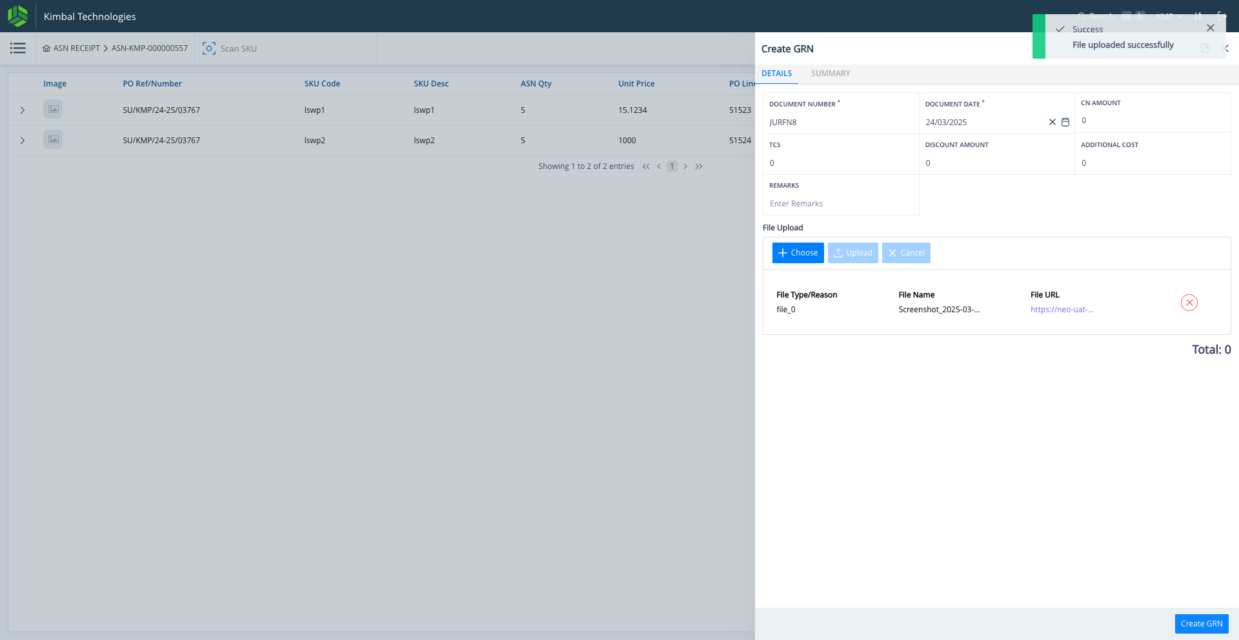Open image thumbnail for lswp1 row

(x=53, y=110)
